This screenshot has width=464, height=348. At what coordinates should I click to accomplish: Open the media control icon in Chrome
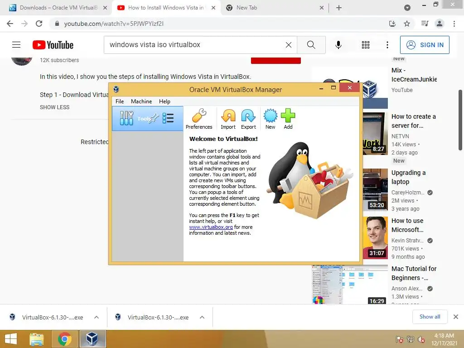click(425, 24)
